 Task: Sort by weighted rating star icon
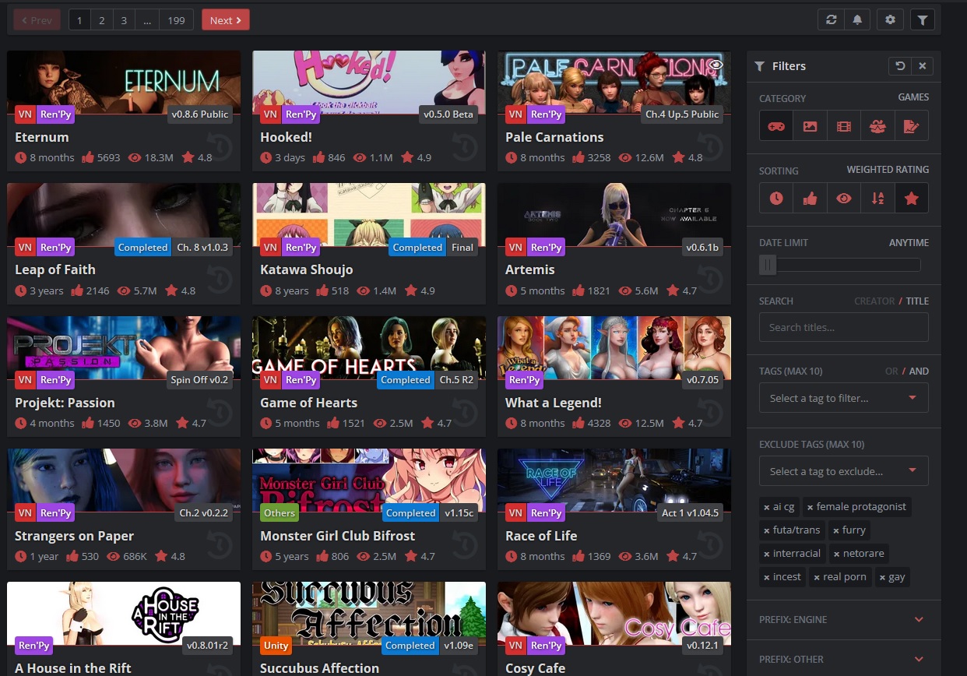click(911, 198)
